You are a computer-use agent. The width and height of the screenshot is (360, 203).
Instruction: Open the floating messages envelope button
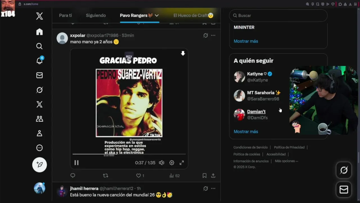pos(344,189)
